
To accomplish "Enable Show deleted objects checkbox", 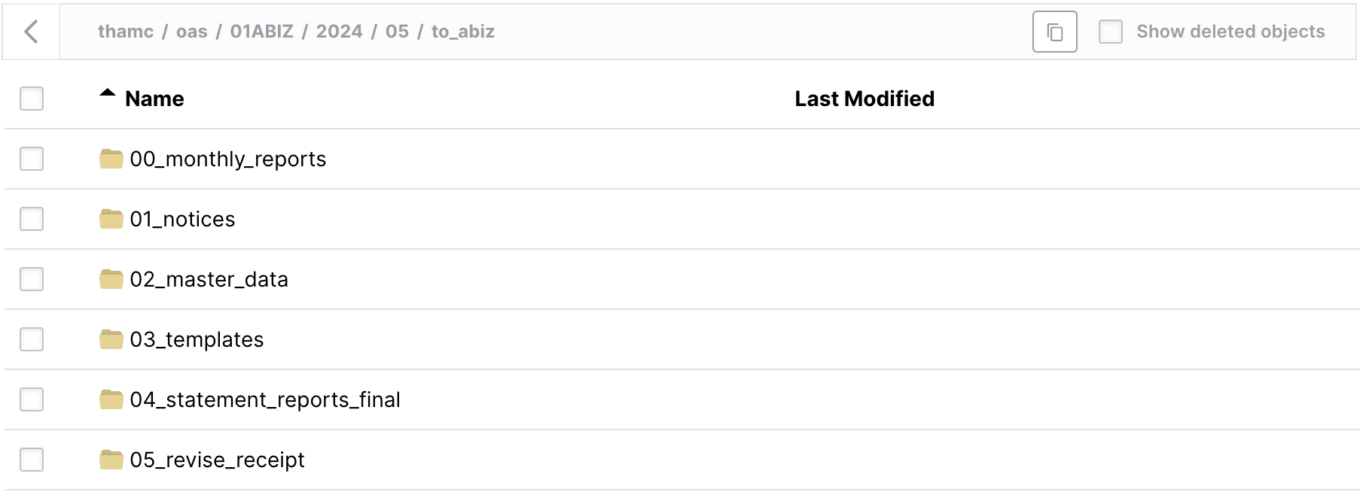I will point(1111,32).
